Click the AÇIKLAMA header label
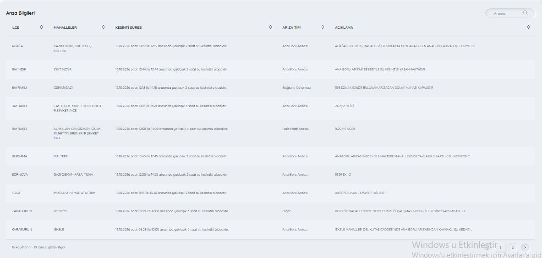 [344, 27]
